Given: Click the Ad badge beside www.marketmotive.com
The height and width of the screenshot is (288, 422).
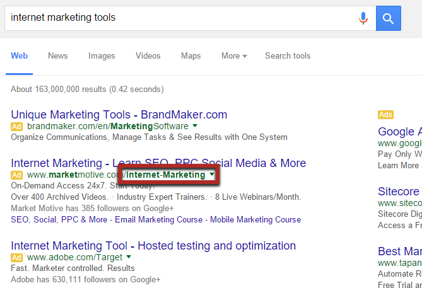Looking at the screenshot, I should click(x=17, y=175).
